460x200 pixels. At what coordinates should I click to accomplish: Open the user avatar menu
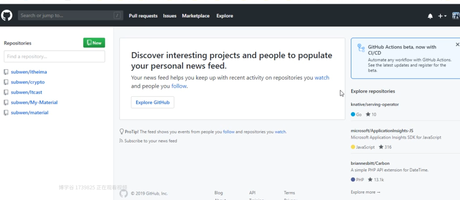point(456,16)
